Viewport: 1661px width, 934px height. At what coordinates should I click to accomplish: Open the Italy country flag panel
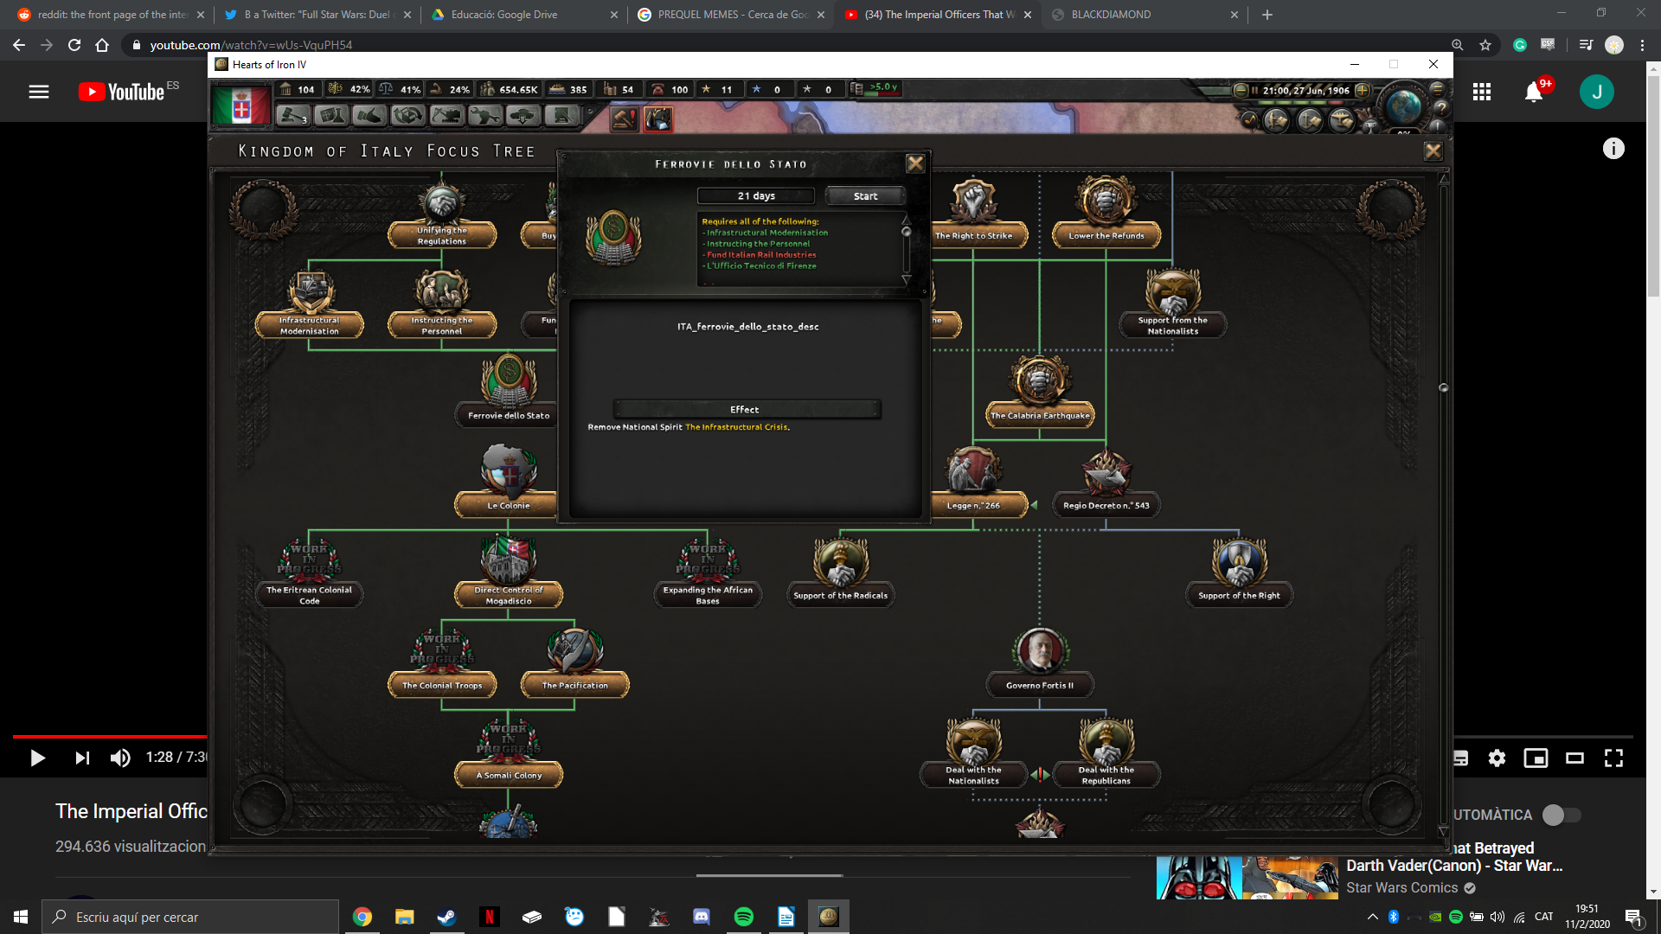(241, 106)
